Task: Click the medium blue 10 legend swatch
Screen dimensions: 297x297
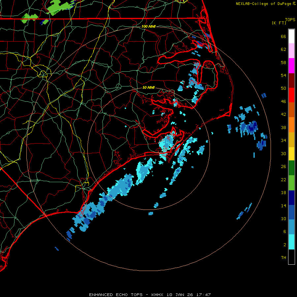Action: point(291,212)
